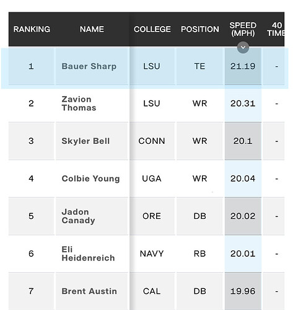Open Colbie Young player link
The image size is (293, 310).
90,179
